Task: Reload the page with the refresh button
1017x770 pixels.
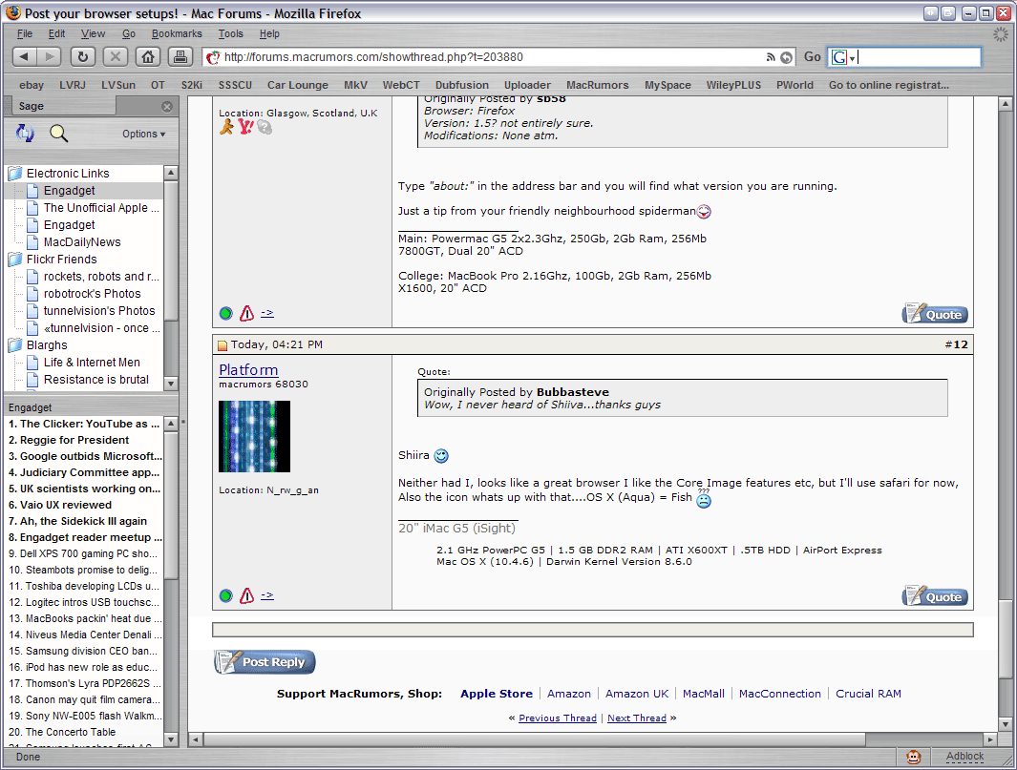Action: coord(82,57)
